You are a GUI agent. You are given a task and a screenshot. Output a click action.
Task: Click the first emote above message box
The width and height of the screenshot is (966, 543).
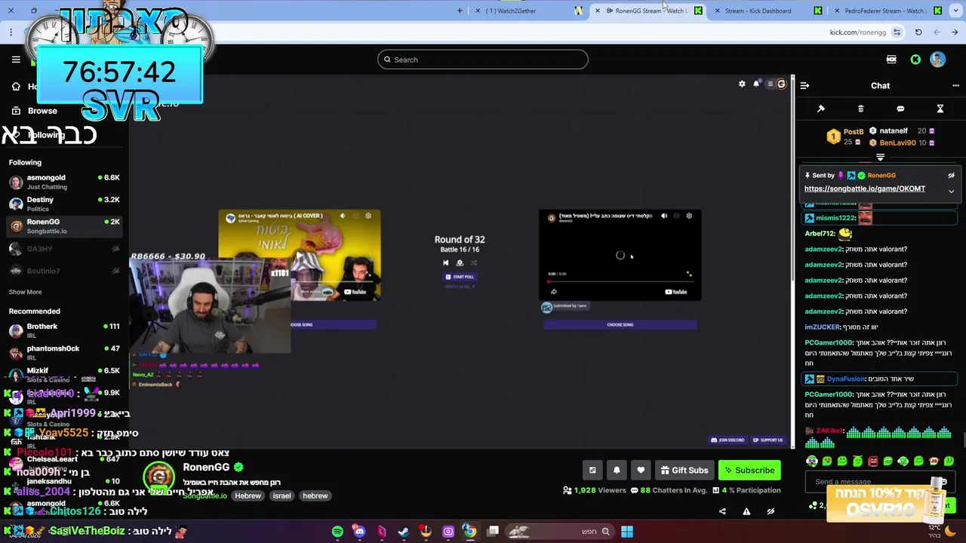[x=812, y=461]
